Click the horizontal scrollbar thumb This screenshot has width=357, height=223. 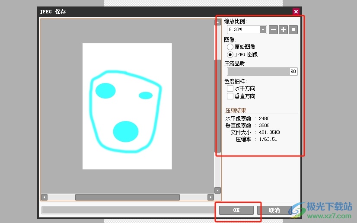pyautogui.click(x=127, y=198)
